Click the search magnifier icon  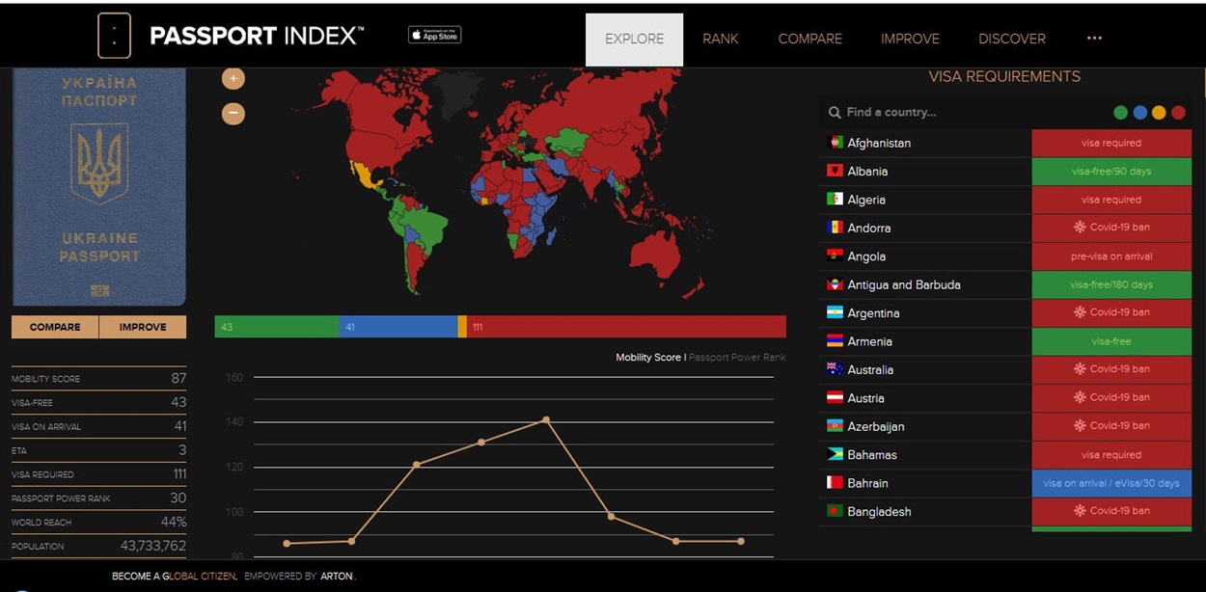835,113
